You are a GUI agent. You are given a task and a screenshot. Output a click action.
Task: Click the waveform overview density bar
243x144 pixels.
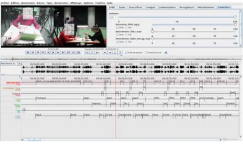[x=121, y=59]
